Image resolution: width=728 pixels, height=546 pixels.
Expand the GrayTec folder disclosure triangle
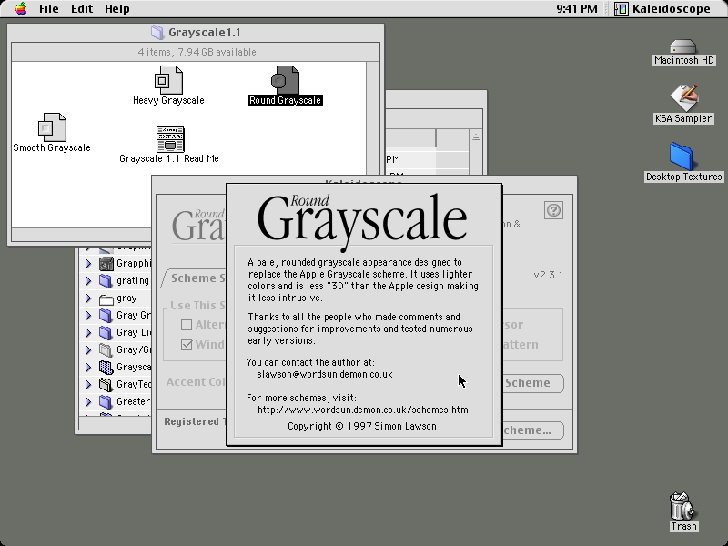click(x=88, y=384)
